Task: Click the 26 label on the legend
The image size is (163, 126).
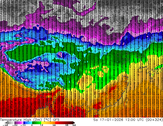Action: [54, 125]
